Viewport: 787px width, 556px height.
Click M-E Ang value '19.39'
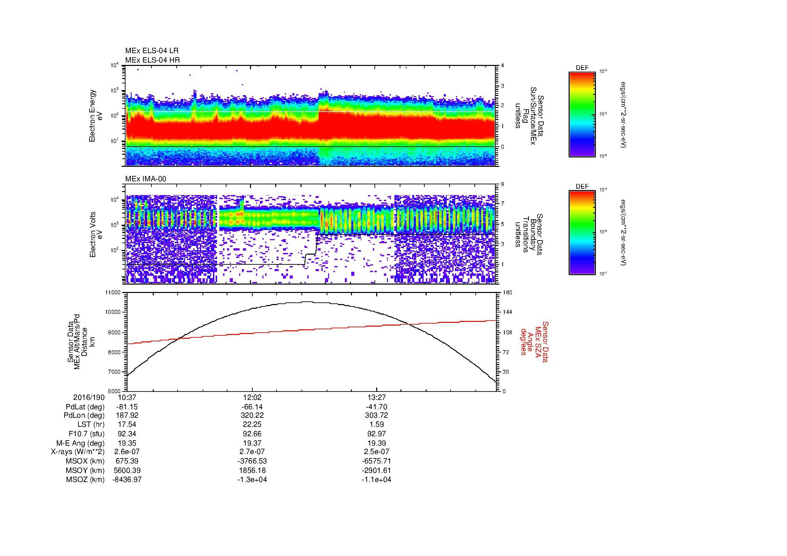click(377, 443)
